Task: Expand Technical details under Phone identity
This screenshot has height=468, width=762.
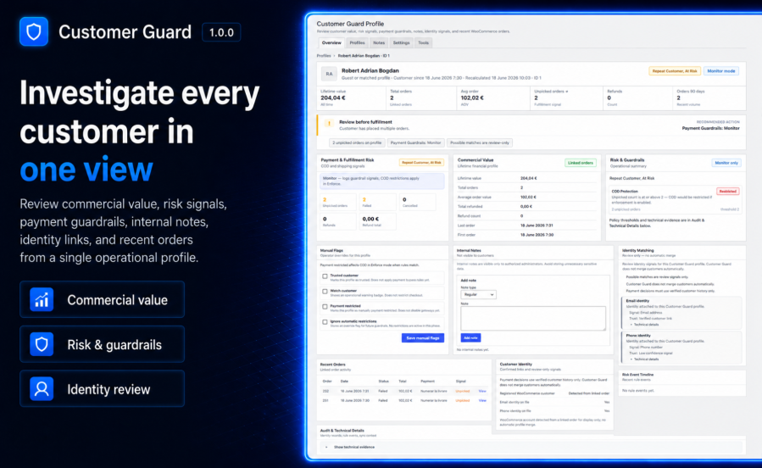Action: click(645, 359)
